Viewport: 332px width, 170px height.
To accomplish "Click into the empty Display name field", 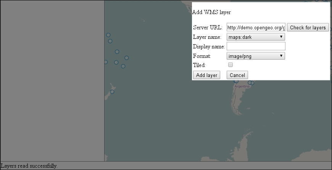I will coord(256,46).
